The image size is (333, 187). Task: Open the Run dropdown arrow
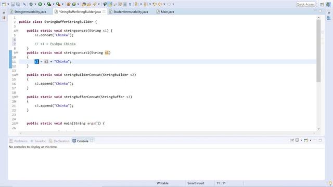[x=44, y=4]
